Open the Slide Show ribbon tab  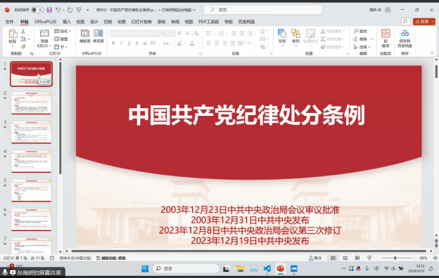[141, 22]
